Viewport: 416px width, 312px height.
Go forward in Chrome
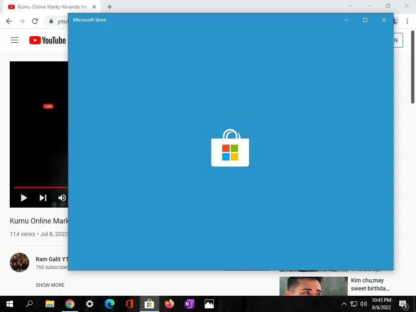[22, 21]
